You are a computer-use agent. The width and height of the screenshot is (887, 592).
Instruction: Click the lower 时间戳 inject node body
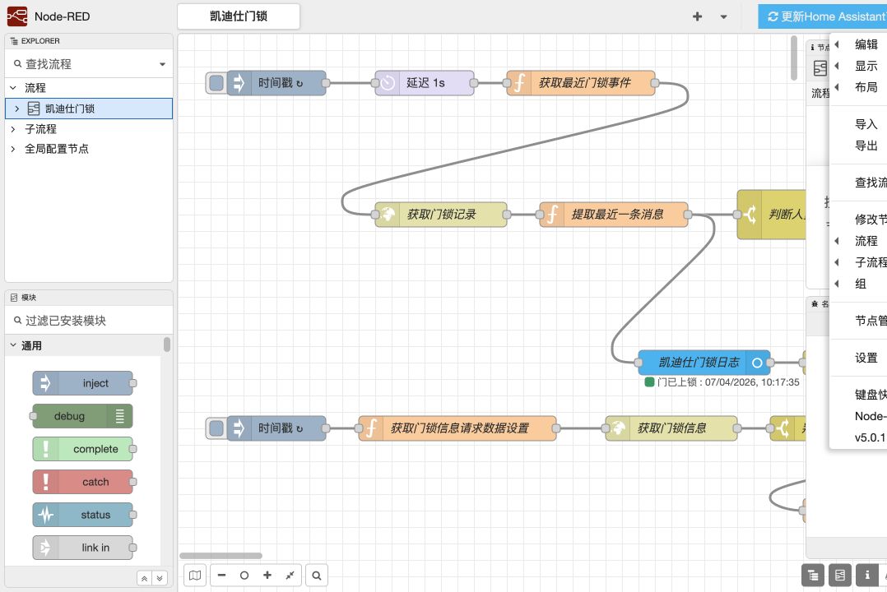pyautogui.click(x=277, y=428)
